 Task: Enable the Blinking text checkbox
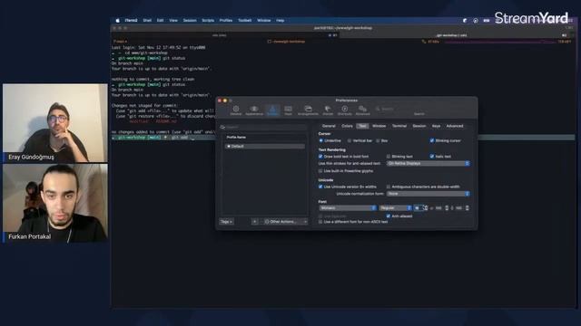pyautogui.click(x=389, y=157)
